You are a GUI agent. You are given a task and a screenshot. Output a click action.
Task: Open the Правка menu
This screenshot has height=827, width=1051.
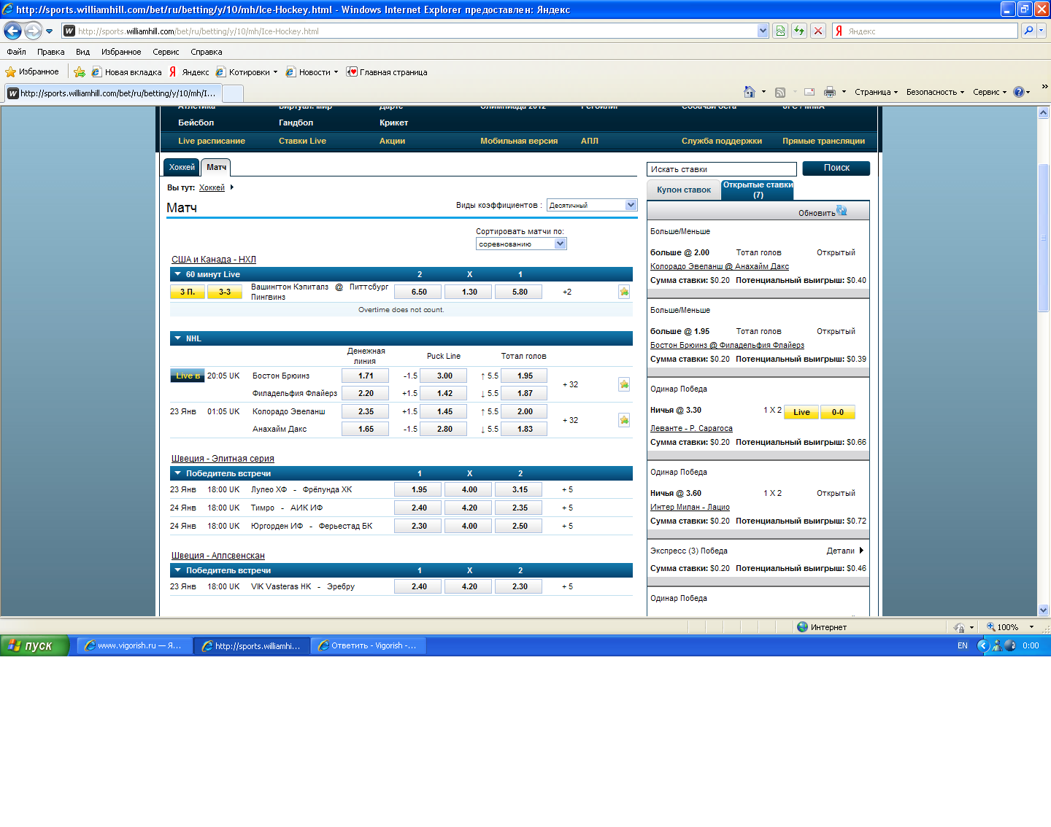coord(50,52)
